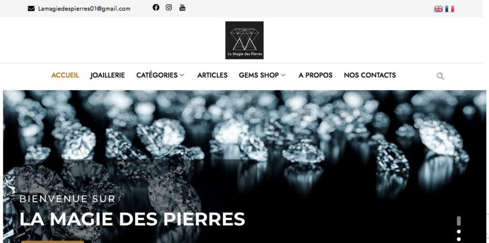Select the active slider pagination bar
Viewport: 489px width, 243px height.
(459, 221)
